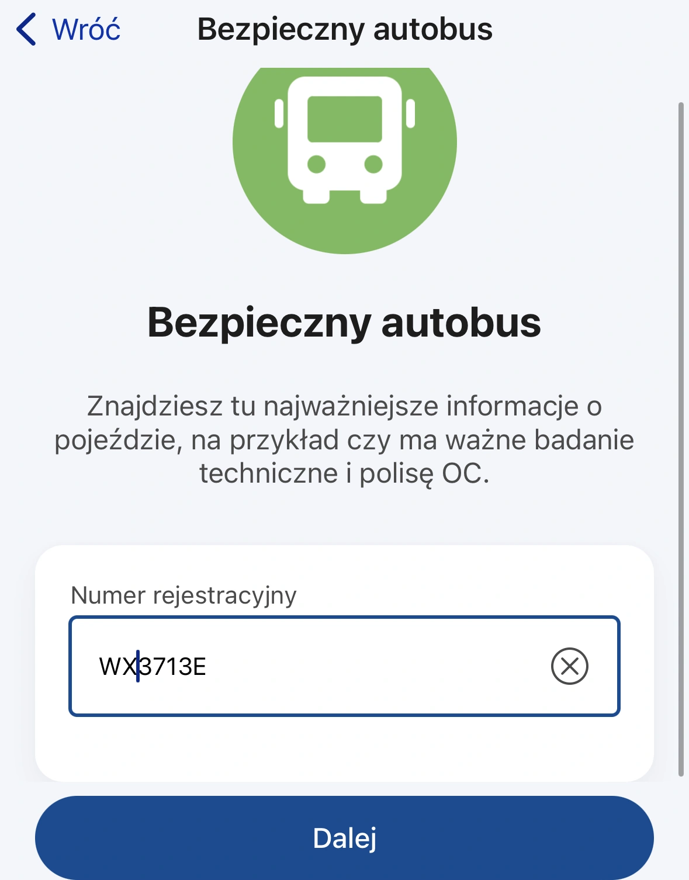This screenshot has width=689, height=880.
Task: Tap the description paragraph about badanie techniczne
Action: (344, 439)
